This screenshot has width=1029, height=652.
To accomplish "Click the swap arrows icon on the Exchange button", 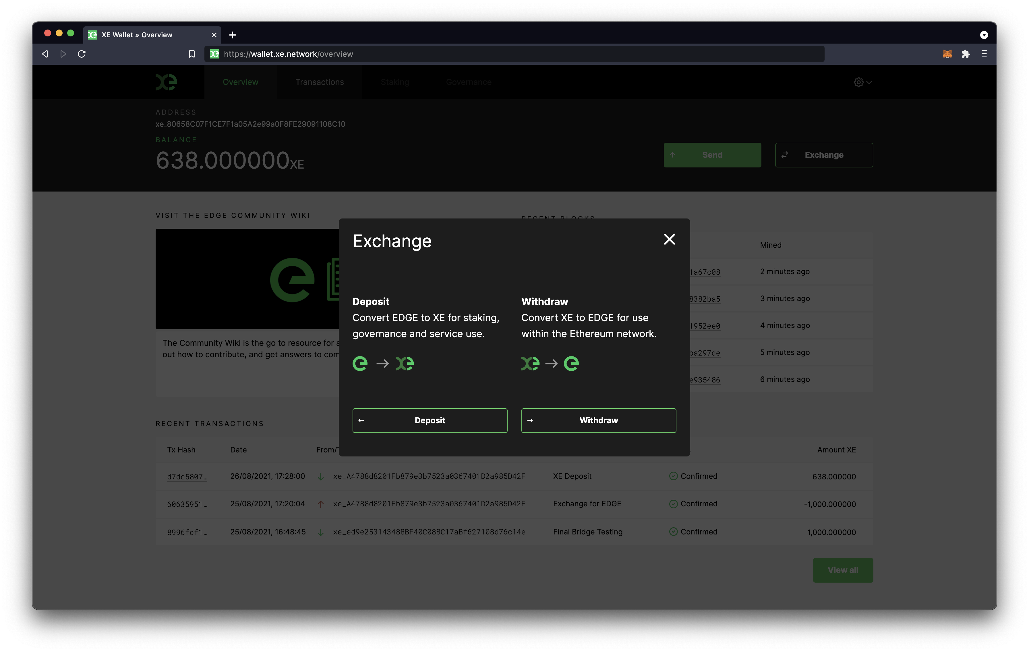I will point(785,155).
